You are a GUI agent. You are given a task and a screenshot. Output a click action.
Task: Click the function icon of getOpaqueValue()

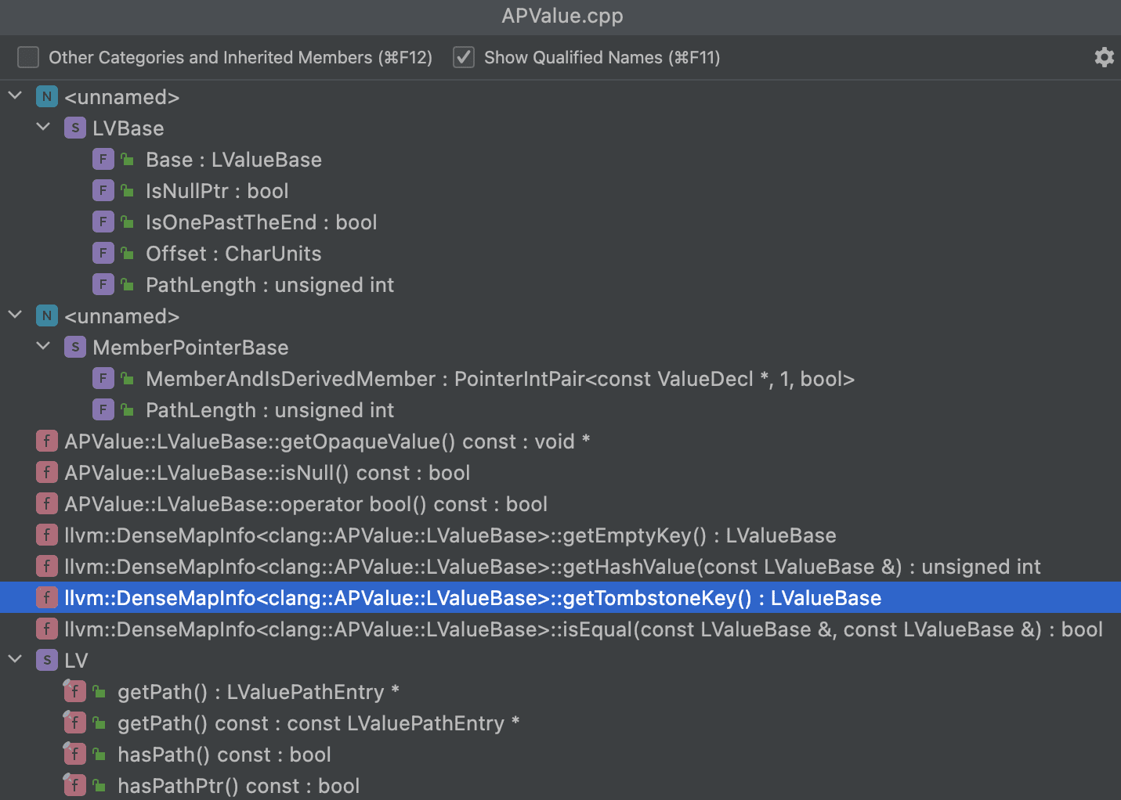[x=47, y=441]
